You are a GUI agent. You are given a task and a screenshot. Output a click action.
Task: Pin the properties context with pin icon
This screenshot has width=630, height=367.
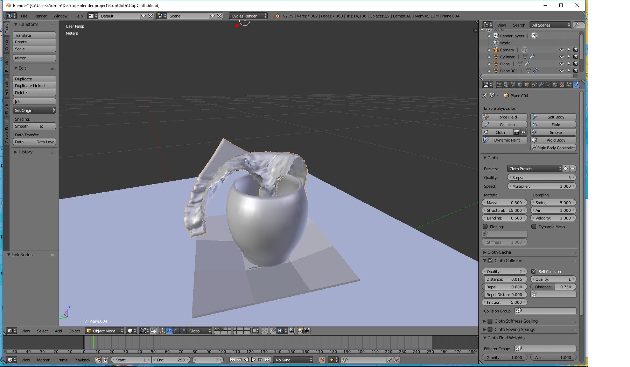[485, 95]
